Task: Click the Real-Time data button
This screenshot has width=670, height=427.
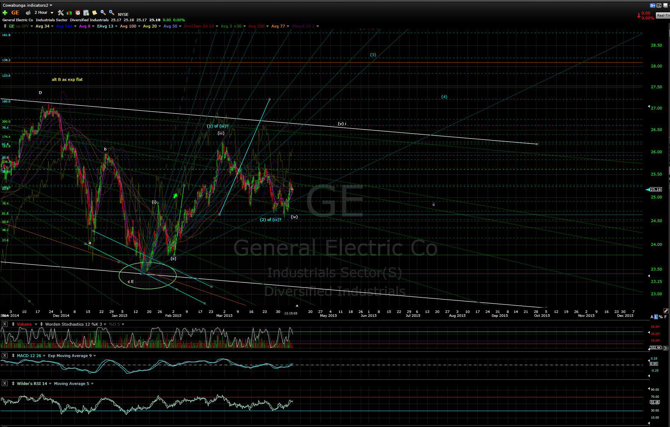Action: [663, 15]
